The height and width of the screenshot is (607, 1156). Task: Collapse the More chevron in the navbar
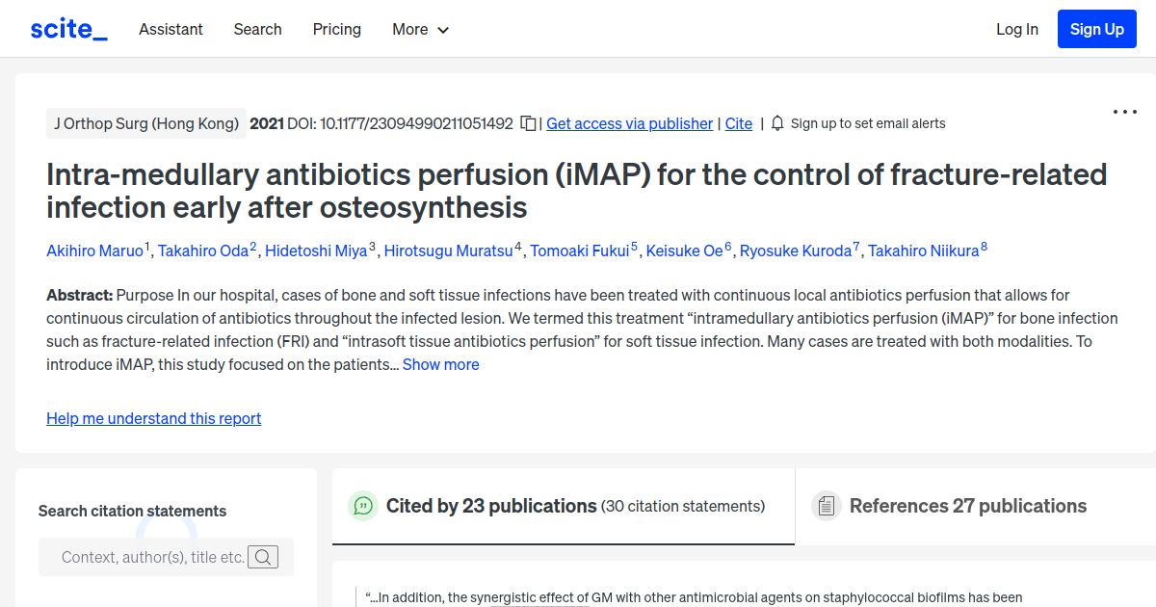pos(444,30)
